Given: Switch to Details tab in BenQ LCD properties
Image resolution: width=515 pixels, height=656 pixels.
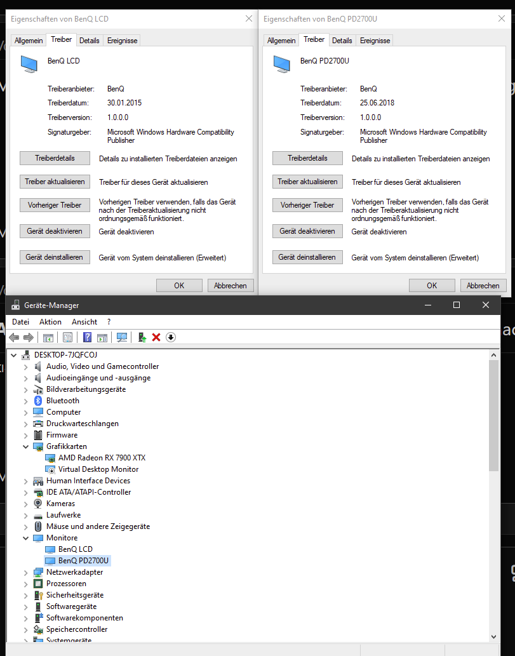Looking at the screenshot, I should click(89, 41).
